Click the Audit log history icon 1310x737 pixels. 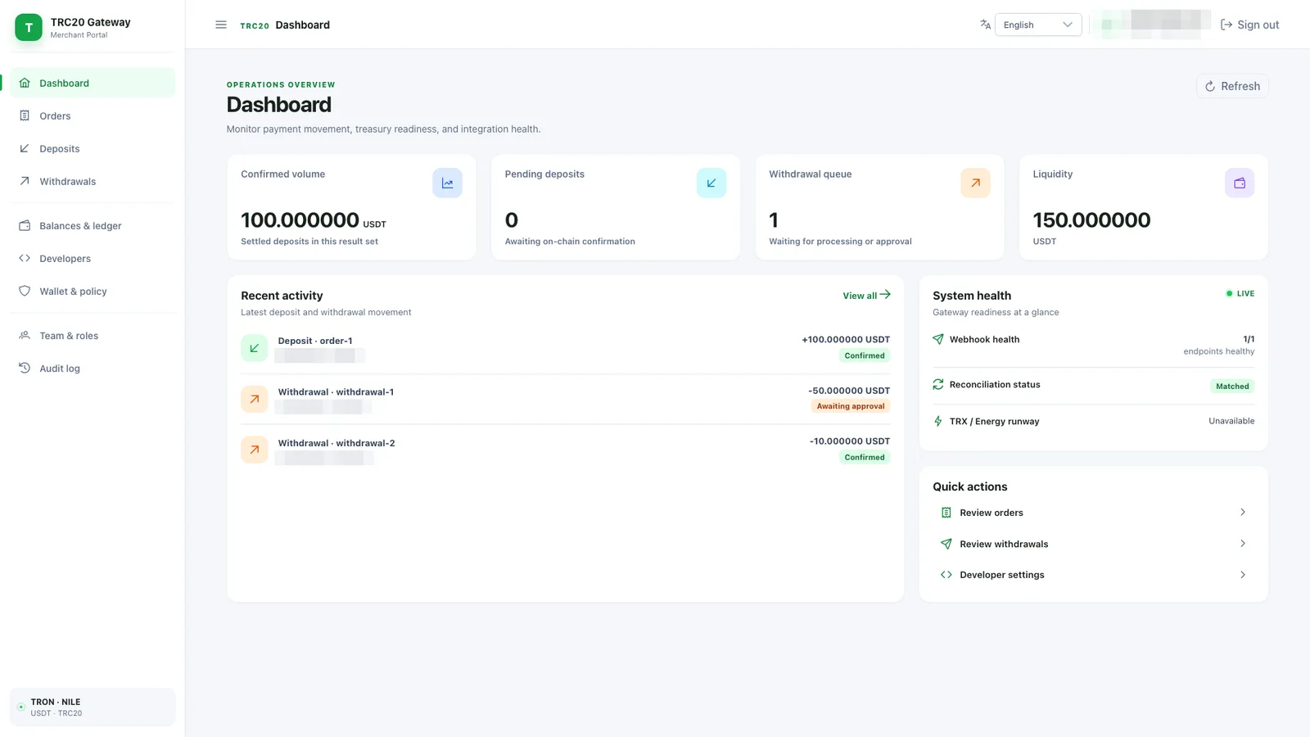[25, 368]
